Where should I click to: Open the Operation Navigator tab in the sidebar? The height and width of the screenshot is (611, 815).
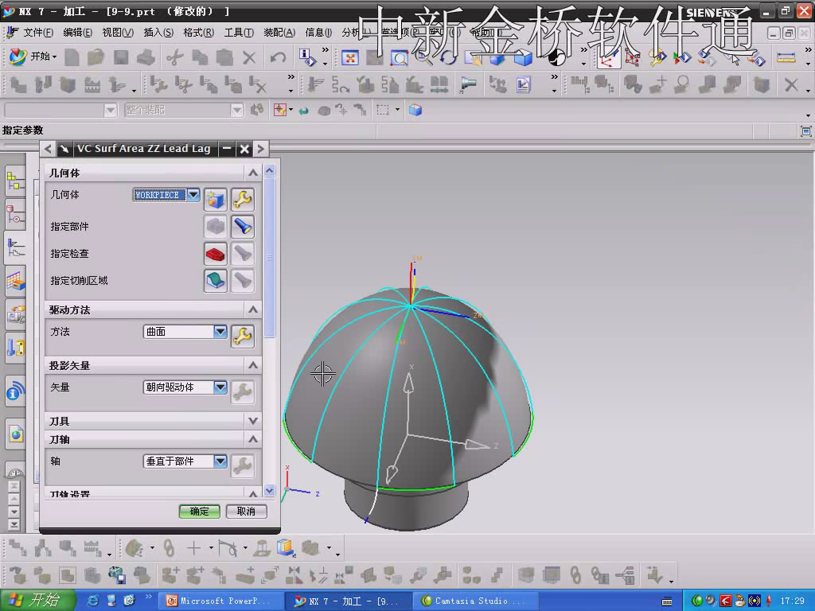pyautogui.click(x=16, y=248)
